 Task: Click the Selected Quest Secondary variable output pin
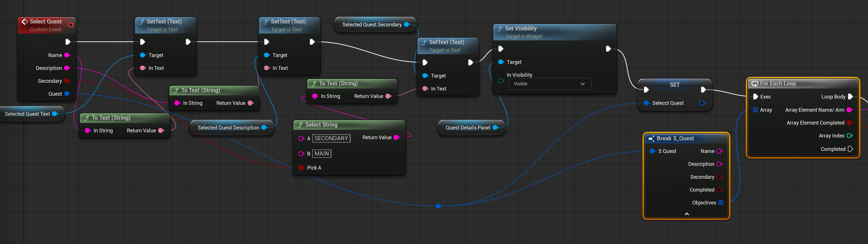(x=407, y=25)
